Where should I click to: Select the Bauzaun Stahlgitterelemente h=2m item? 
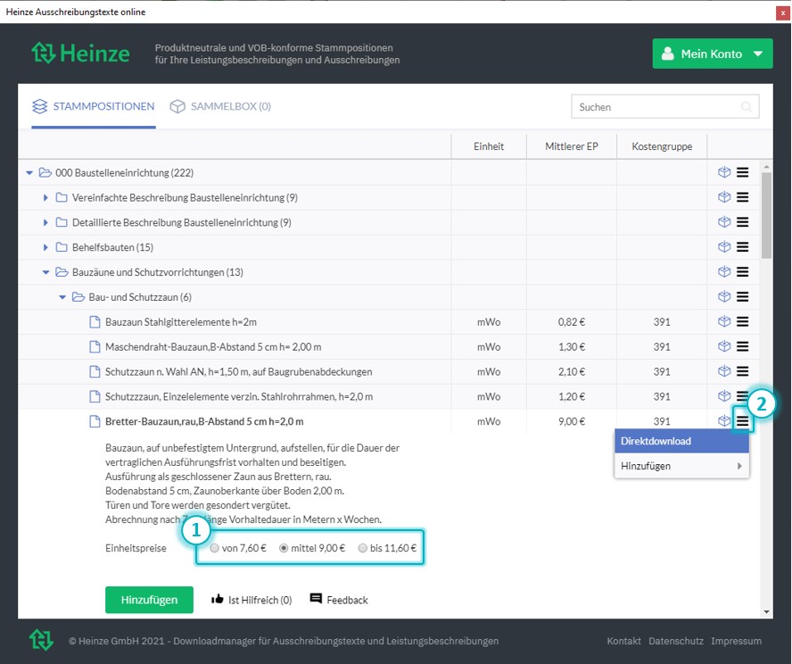pos(181,322)
